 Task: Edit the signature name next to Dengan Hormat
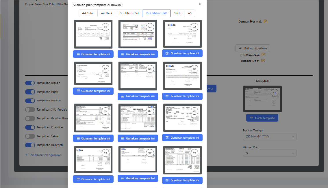[x=265, y=21]
